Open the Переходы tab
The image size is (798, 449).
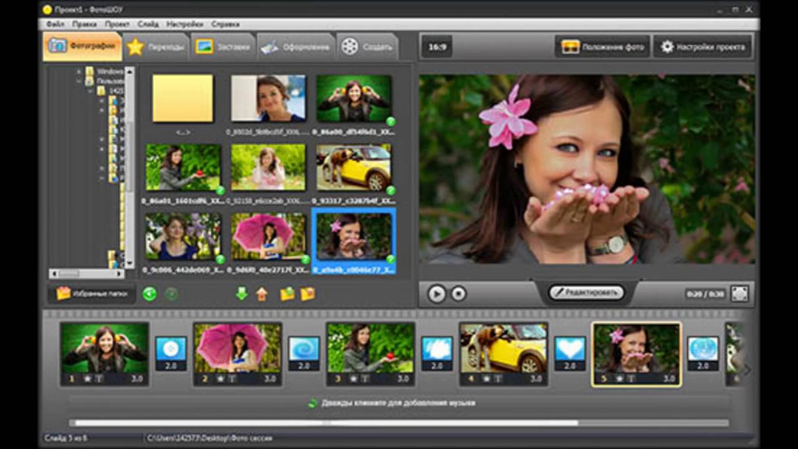coord(156,47)
